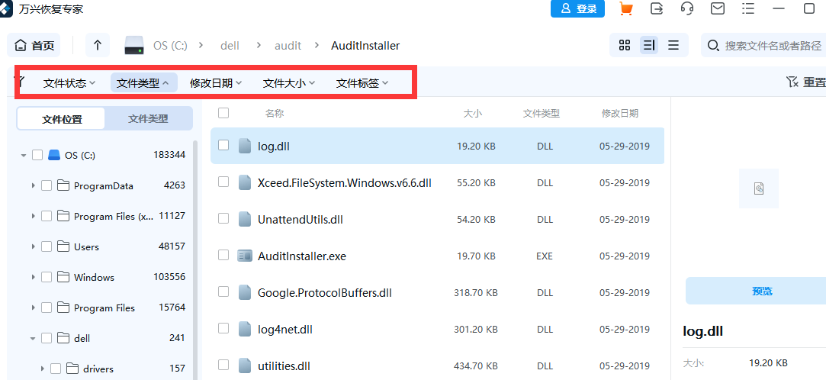Click the Windows folder icon in tree

(x=63, y=277)
